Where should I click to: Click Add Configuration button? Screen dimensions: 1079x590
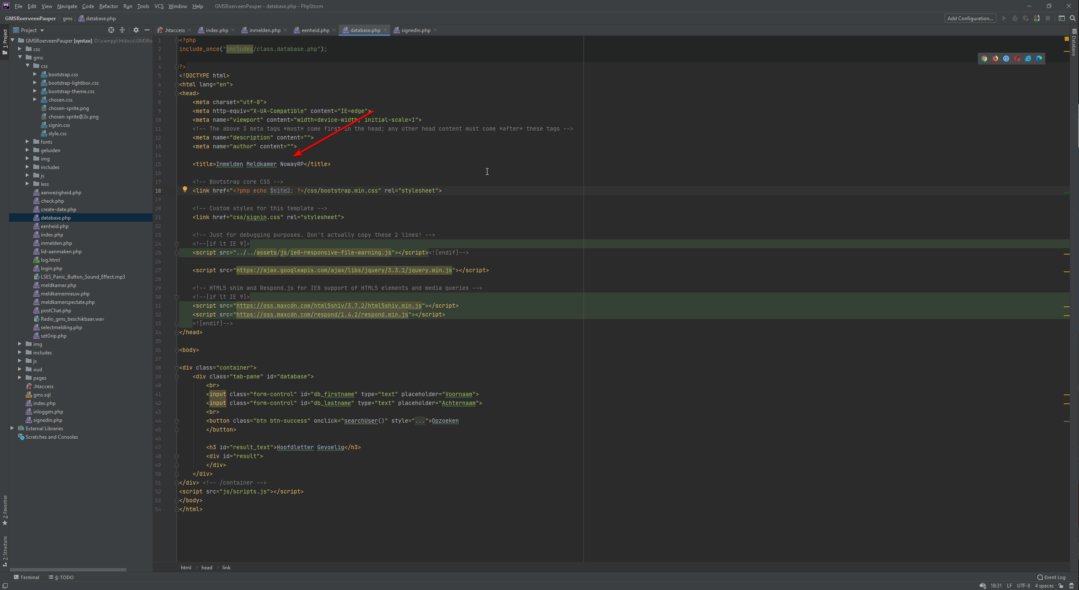970,18
